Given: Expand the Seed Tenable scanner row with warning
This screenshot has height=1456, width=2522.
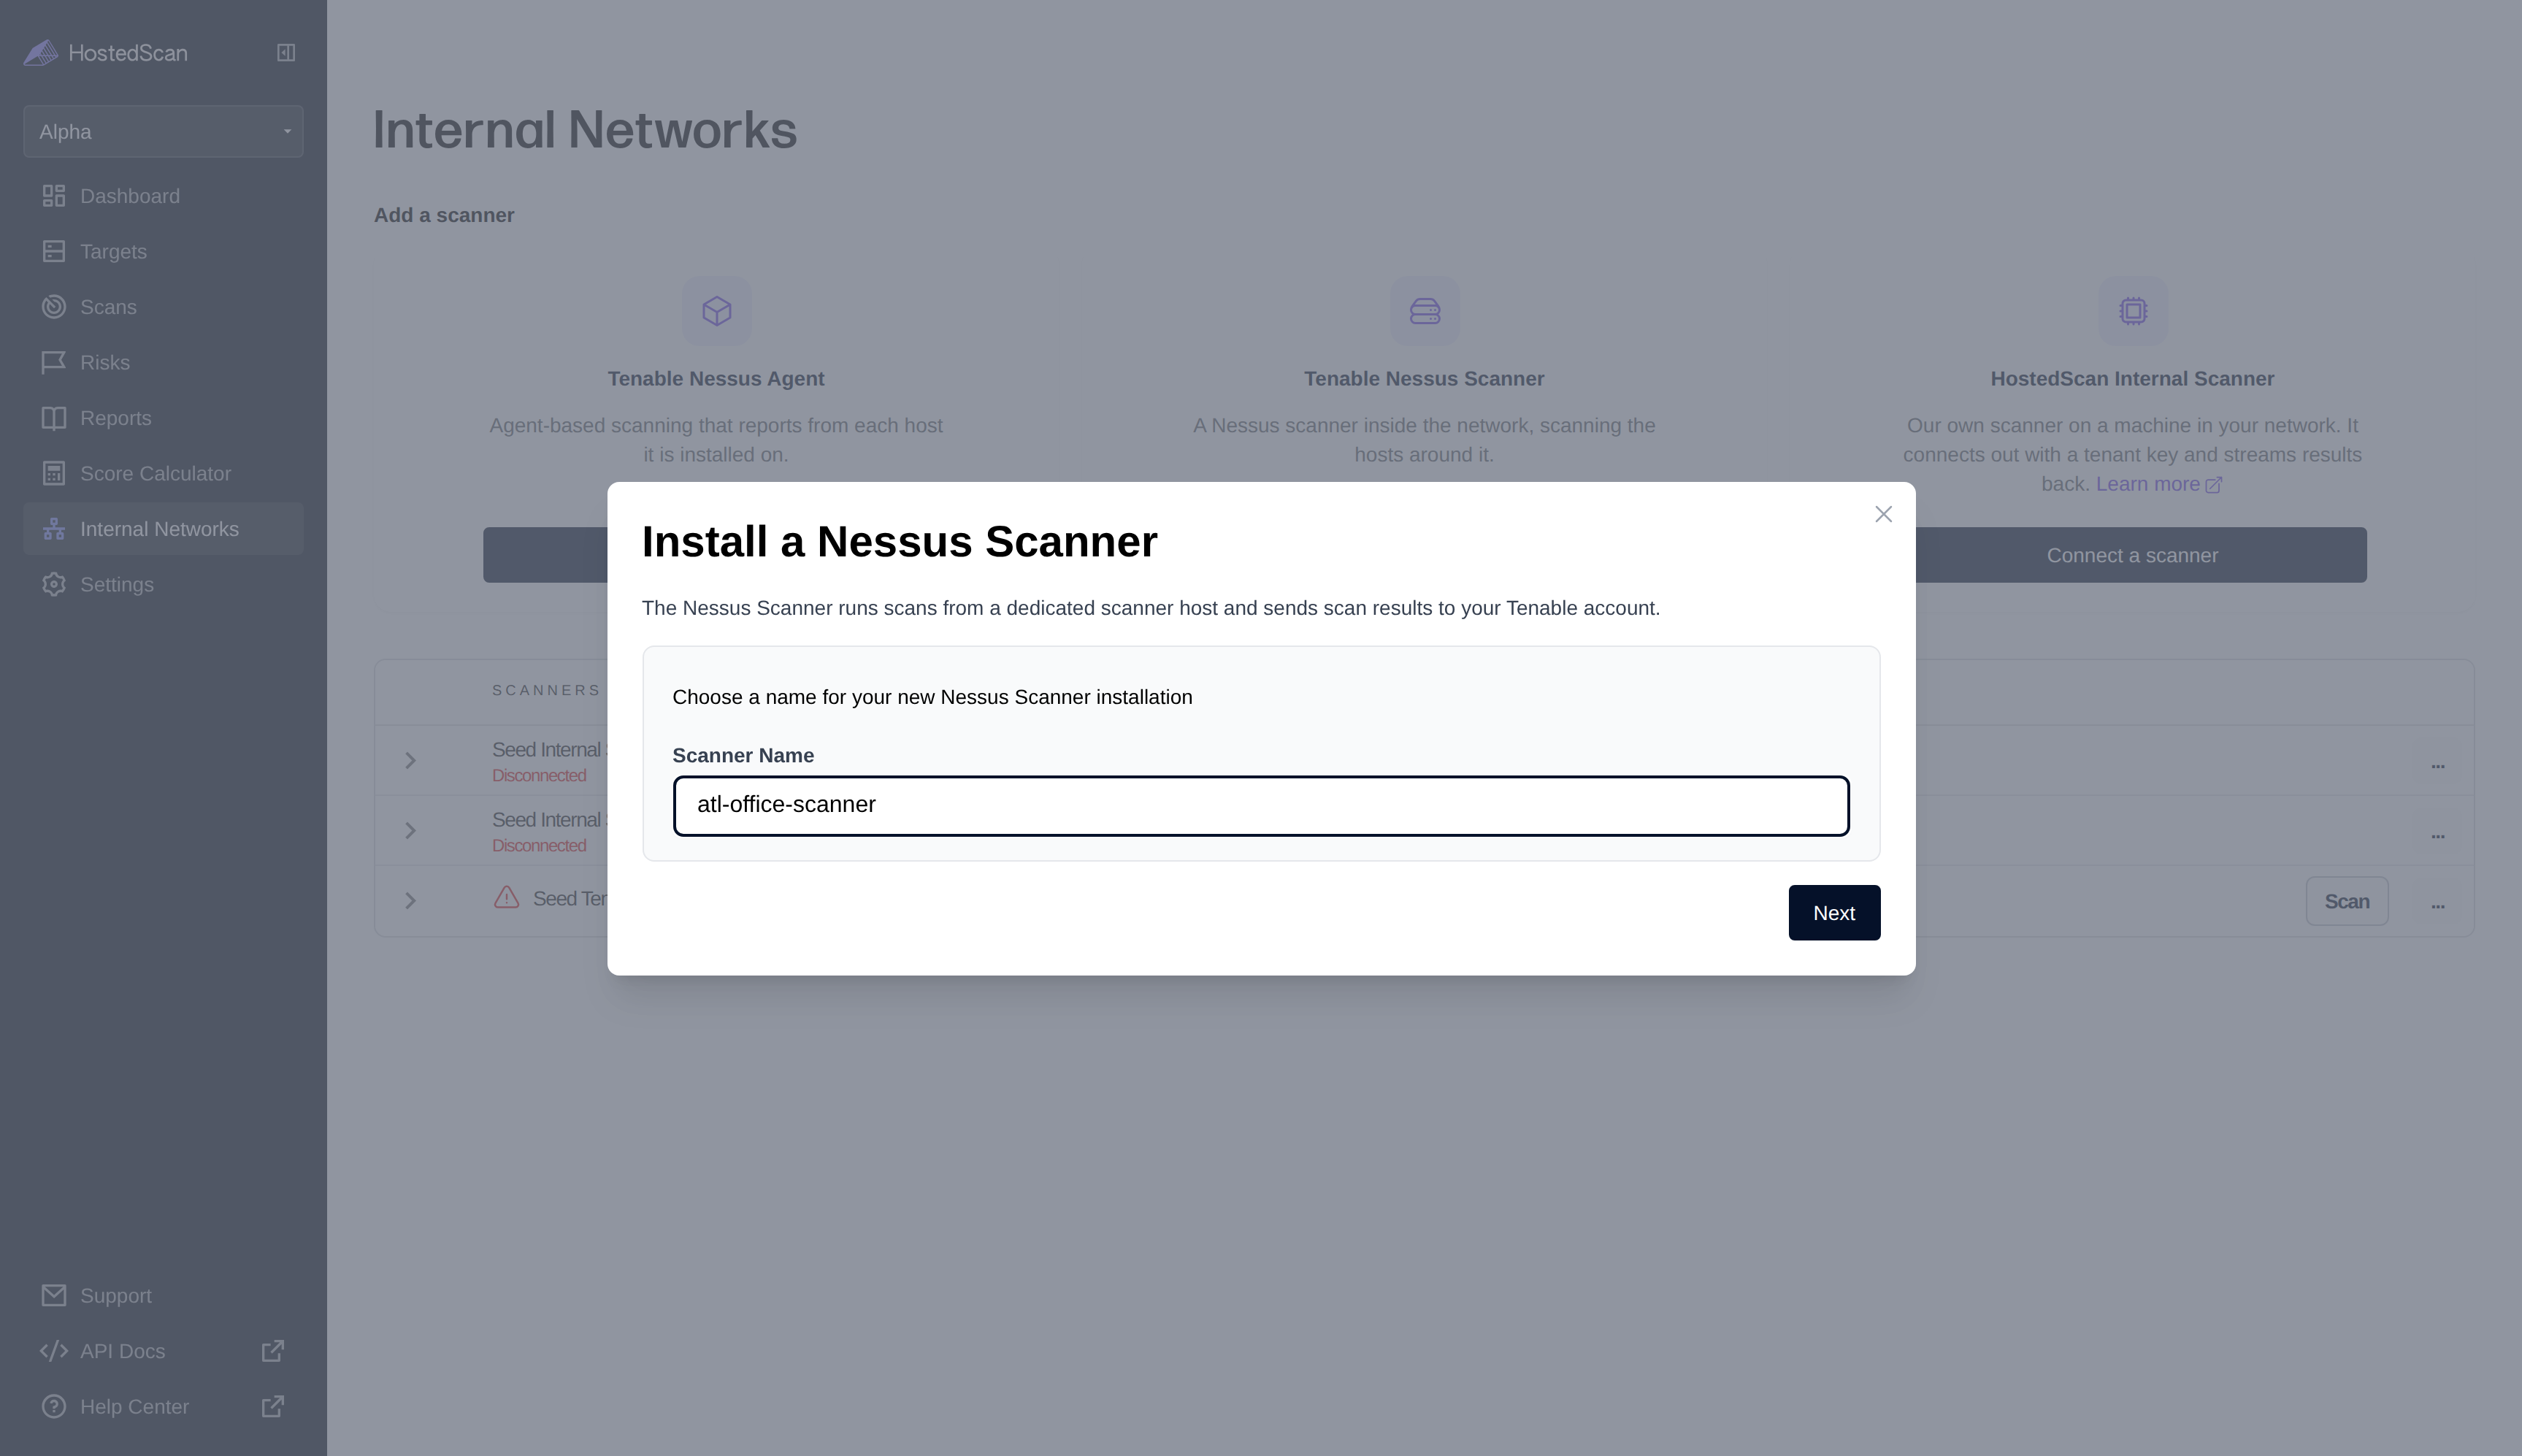Looking at the screenshot, I should (x=410, y=901).
